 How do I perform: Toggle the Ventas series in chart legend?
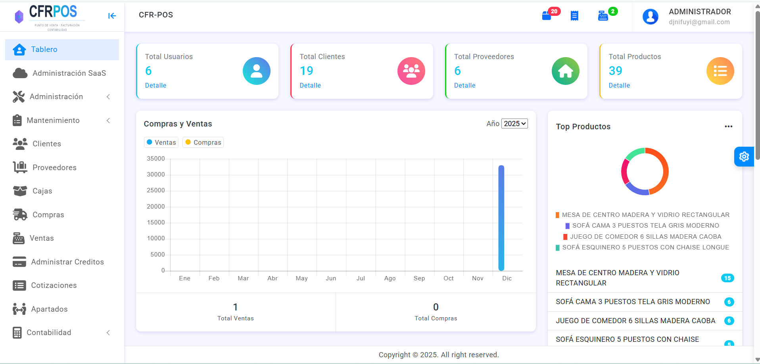[161, 142]
